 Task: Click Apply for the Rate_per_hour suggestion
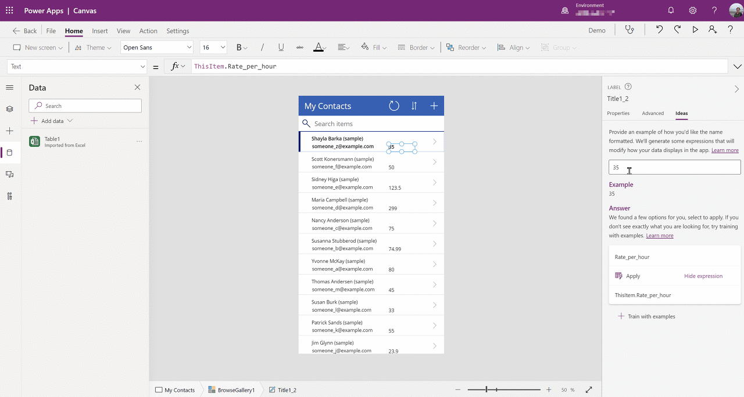[x=628, y=276]
